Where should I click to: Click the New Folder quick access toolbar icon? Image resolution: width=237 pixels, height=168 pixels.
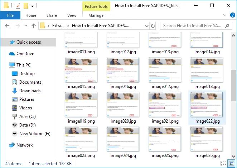(x=26, y=6)
